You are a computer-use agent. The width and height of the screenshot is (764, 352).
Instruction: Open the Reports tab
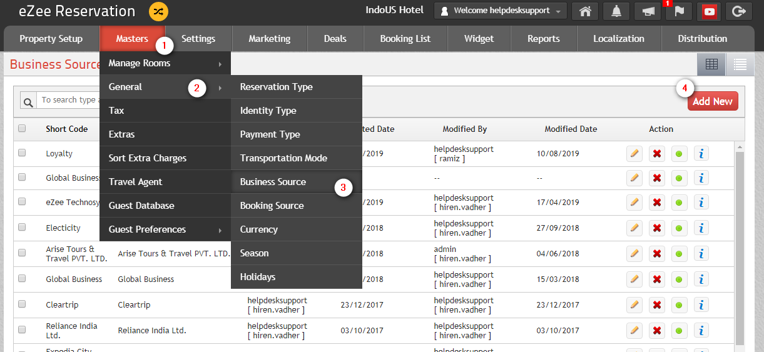tap(544, 39)
